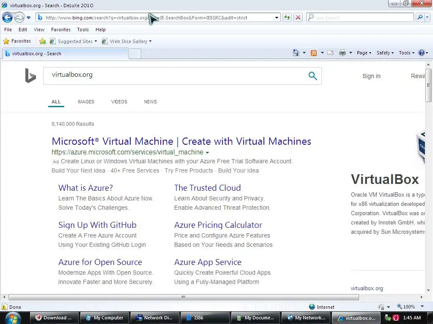Image resolution: width=433 pixels, height=324 pixels.
Task: Click the Bing logo
Action: click(x=30, y=76)
